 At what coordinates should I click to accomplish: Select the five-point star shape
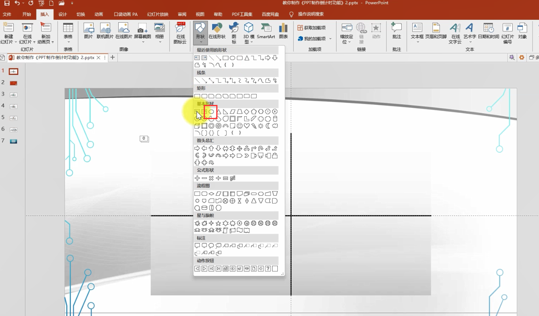(218, 223)
